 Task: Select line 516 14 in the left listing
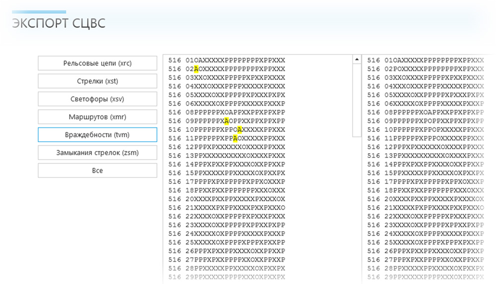227,164
